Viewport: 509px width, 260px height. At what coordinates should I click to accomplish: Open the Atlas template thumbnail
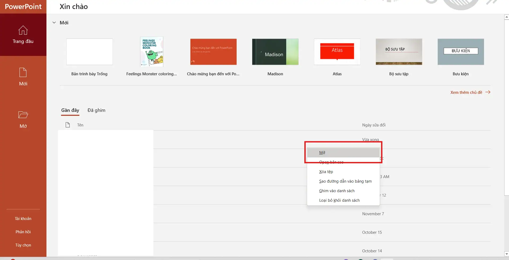tap(337, 52)
